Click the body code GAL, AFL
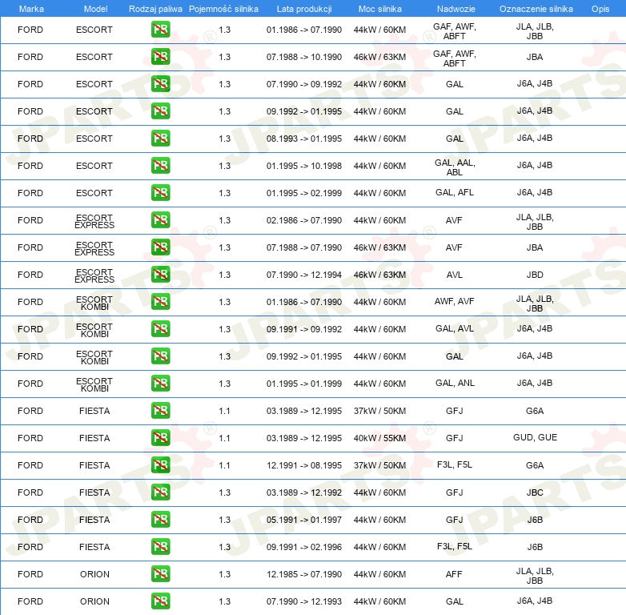This screenshot has height=615, width=626. (x=455, y=192)
